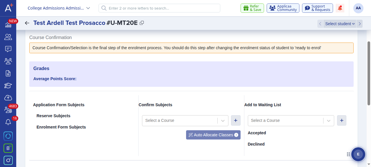Screen dimensions: 371x167
Task: Expand the College Admissions cycle dropdown
Action: point(59,8)
